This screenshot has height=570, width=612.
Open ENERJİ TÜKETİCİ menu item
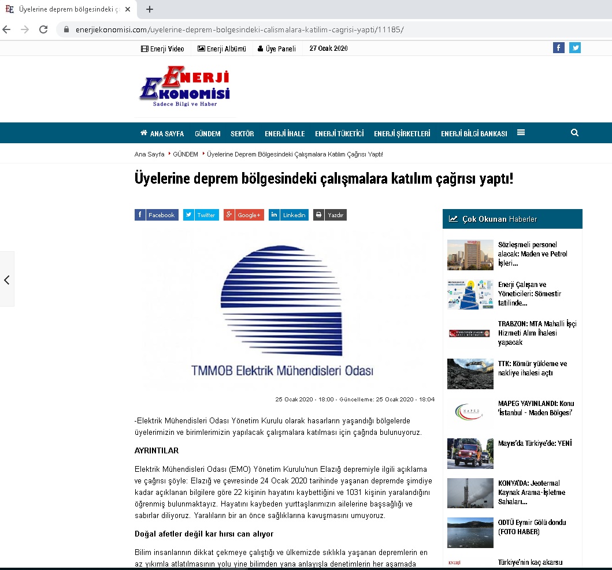point(340,133)
